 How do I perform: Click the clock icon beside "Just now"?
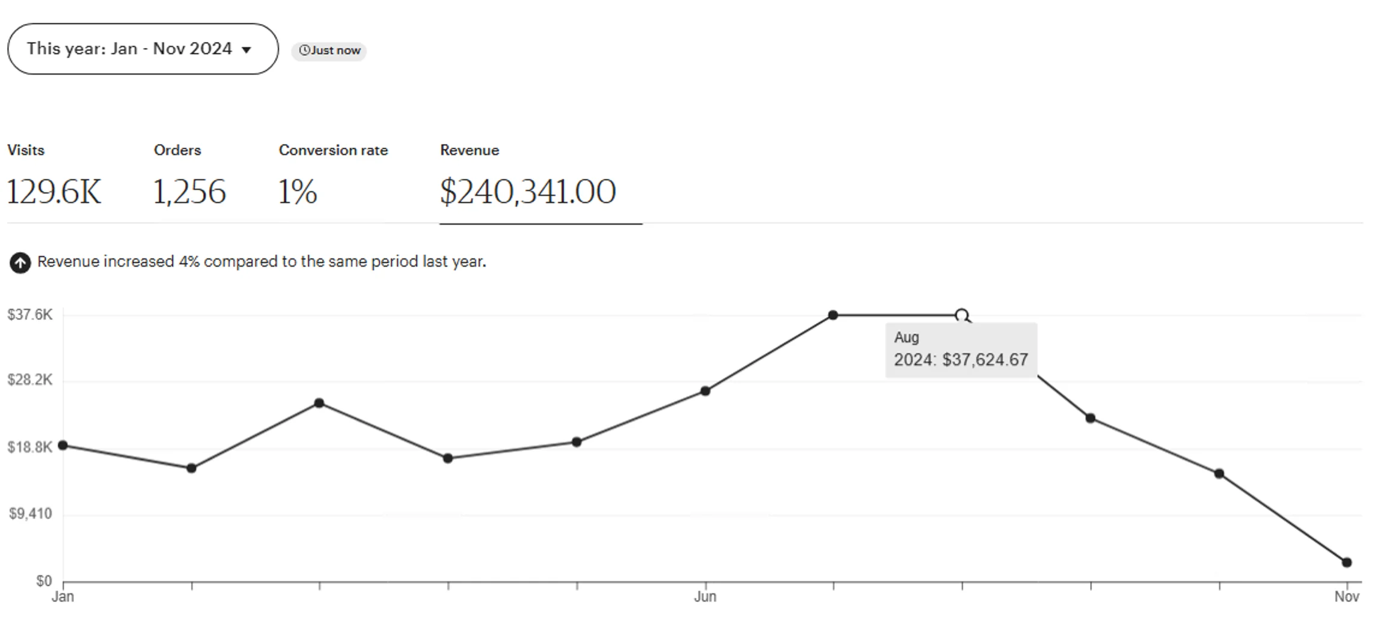(304, 50)
